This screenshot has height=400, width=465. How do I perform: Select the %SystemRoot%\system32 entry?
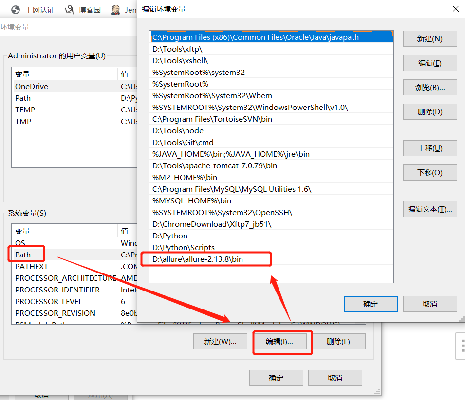[x=272, y=73]
